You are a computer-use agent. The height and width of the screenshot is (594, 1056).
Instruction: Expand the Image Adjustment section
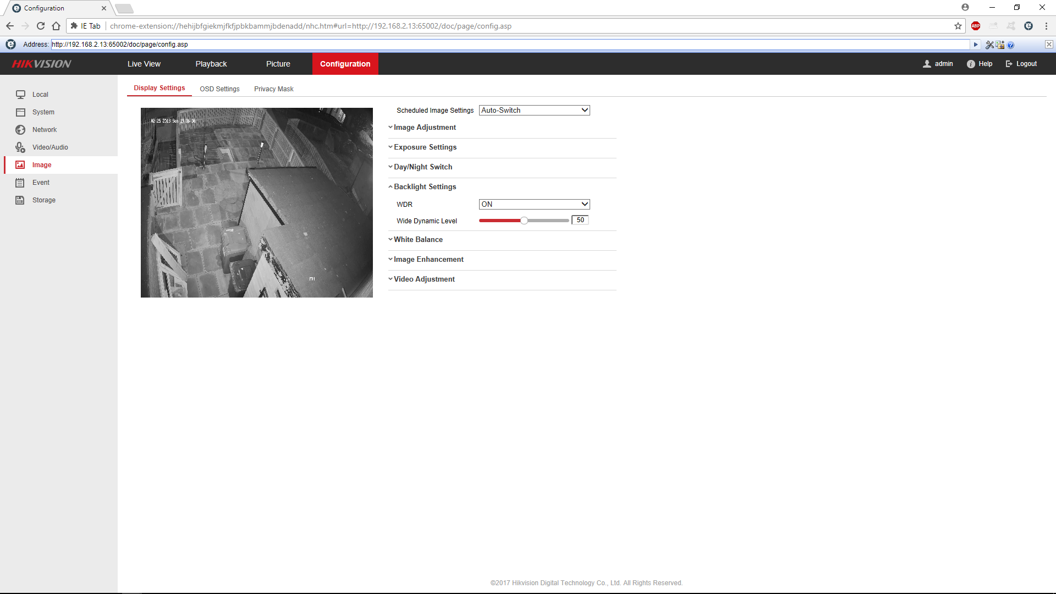coord(425,128)
